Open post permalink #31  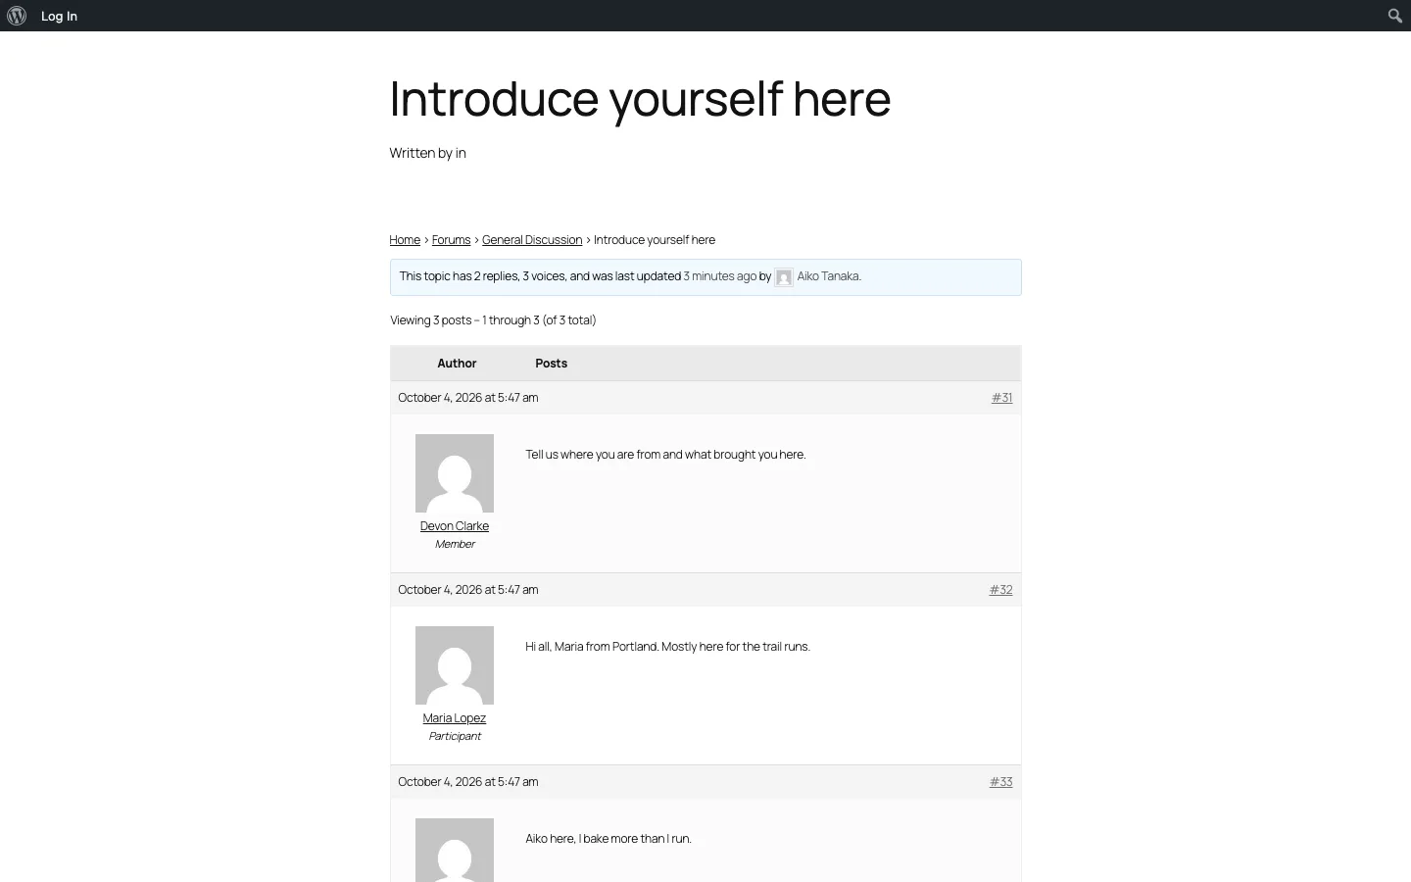coord(1001,398)
